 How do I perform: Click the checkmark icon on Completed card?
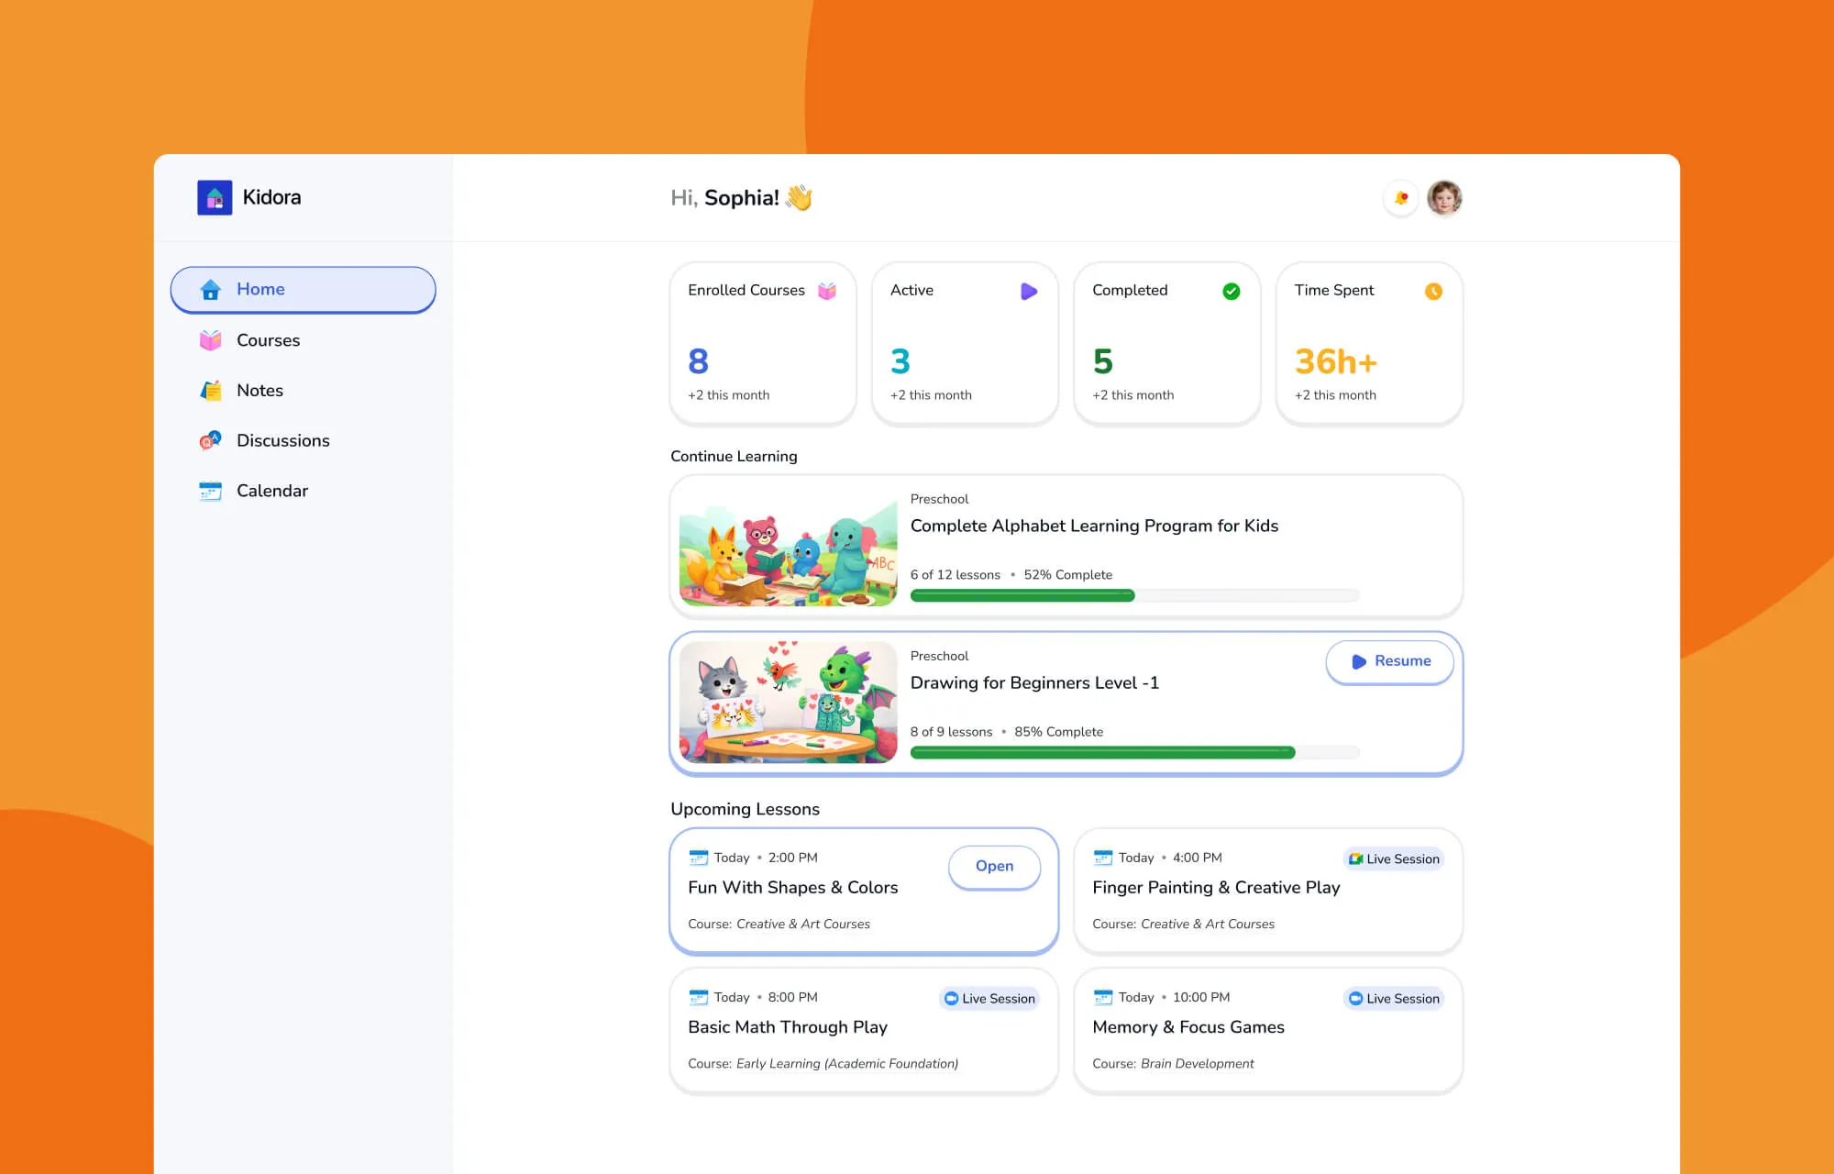tap(1231, 291)
